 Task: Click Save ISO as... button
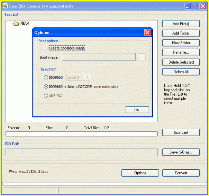tap(181, 152)
